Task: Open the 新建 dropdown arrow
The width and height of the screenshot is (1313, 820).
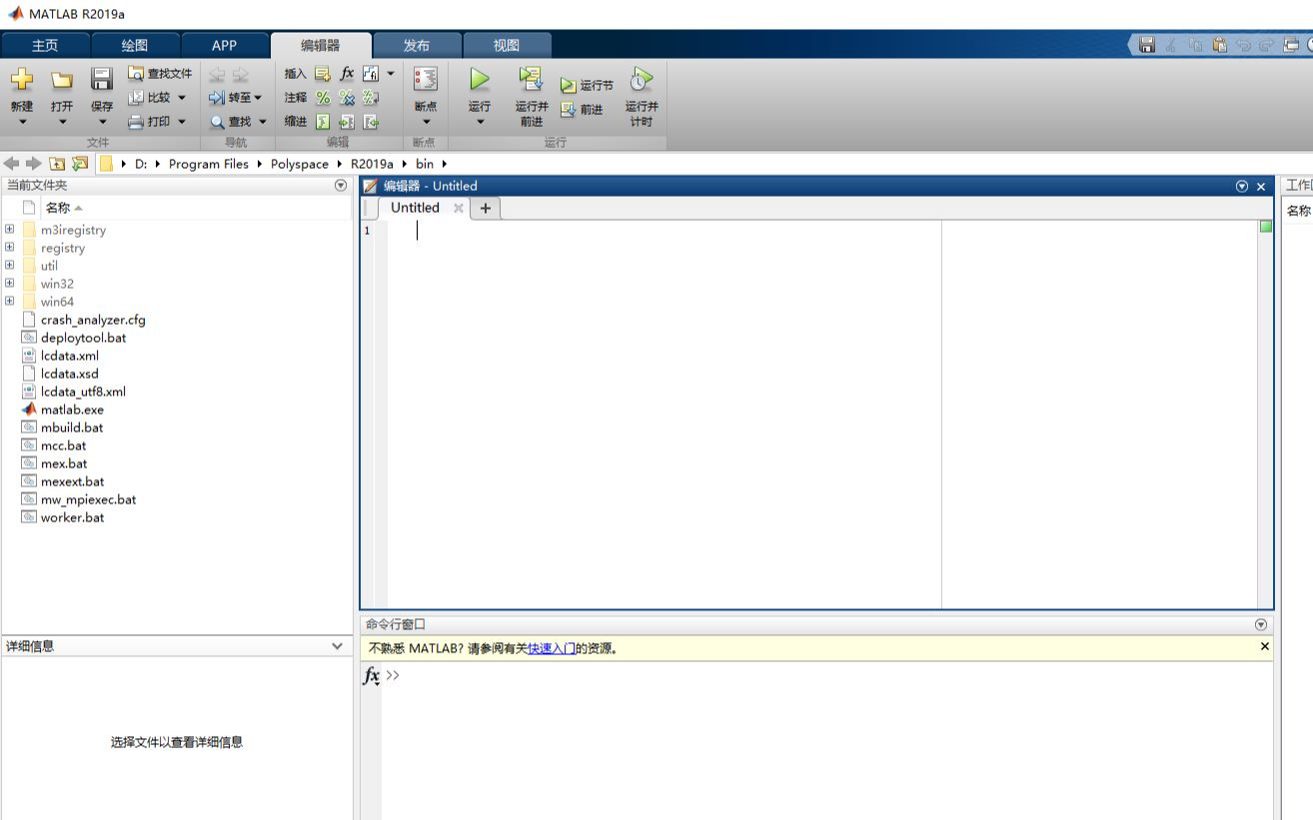Action: pyautogui.click(x=22, y=122)
